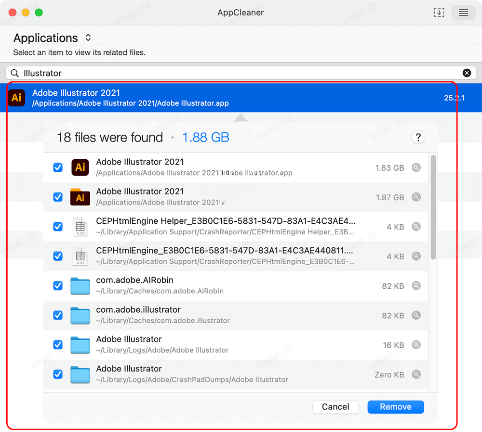The image size is (482, 432).
Task: Click the folder icon beside Adobe Illustrator Logs entry
Action: 80,345
